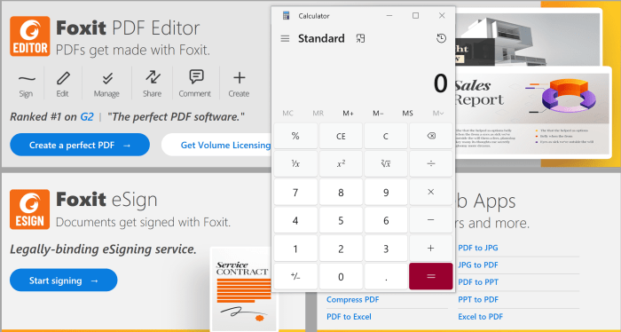
Task: Click the CE clear entry key
Action: [341, 136]
